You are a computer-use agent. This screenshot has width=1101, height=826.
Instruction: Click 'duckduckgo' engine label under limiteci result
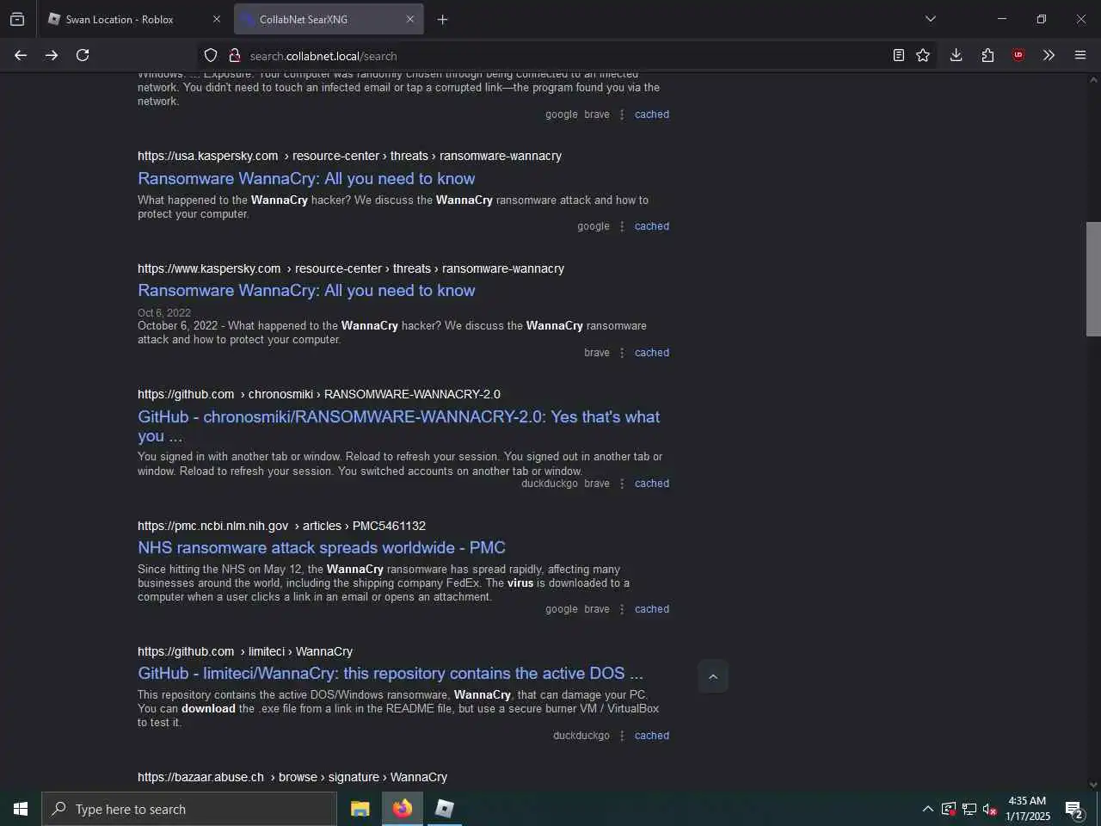tap(581, 736)
